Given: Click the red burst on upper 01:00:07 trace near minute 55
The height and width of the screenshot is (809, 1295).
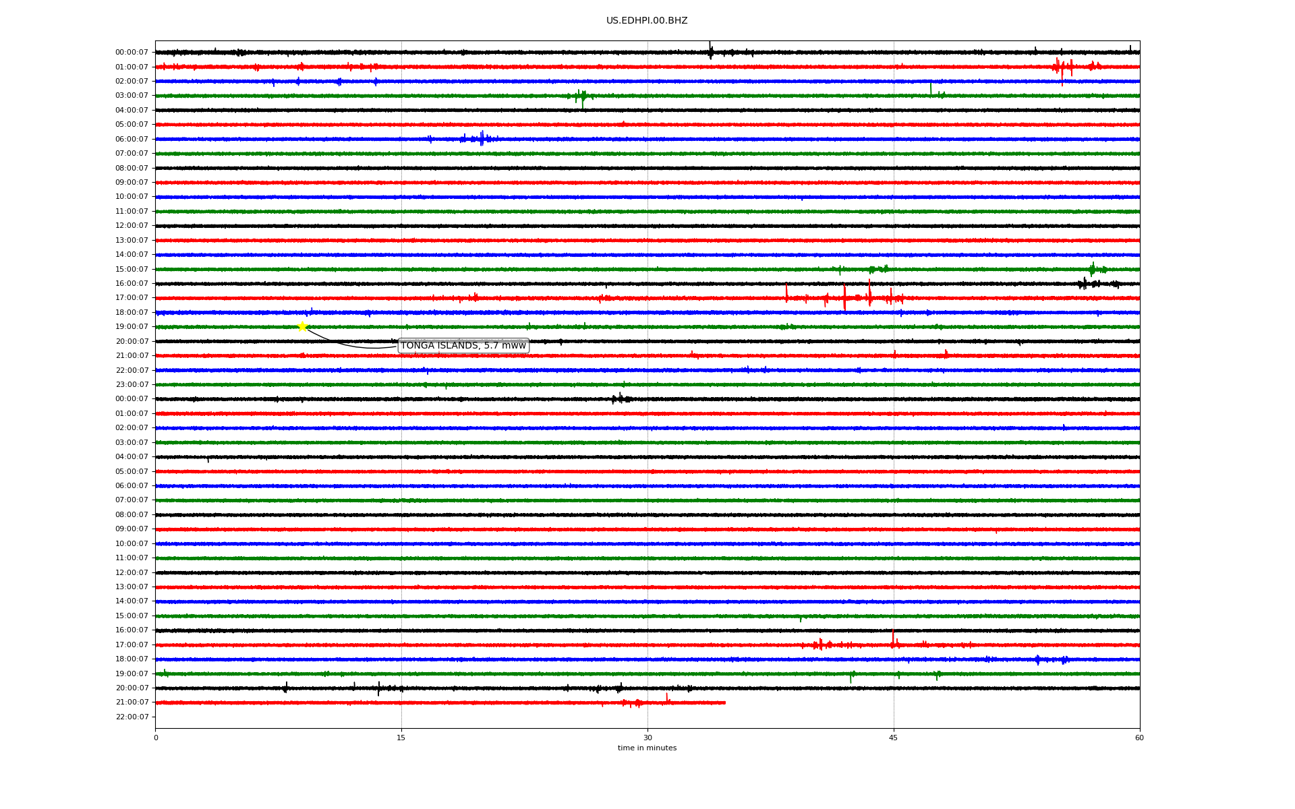Looking at the screenshot, I should coord(1061,67).
